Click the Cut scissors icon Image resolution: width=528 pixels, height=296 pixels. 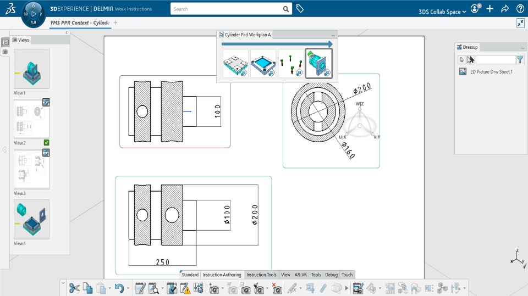click(x=74, y=288)
